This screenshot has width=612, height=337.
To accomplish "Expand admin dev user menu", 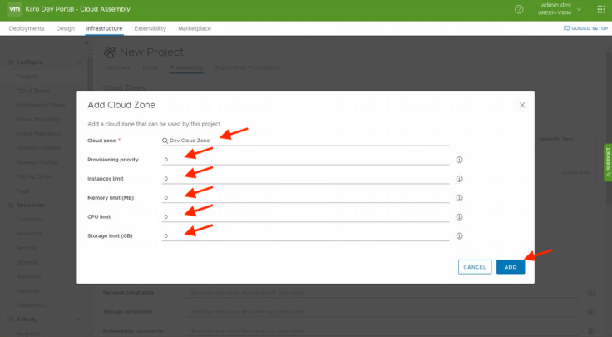I will point(560,9).
